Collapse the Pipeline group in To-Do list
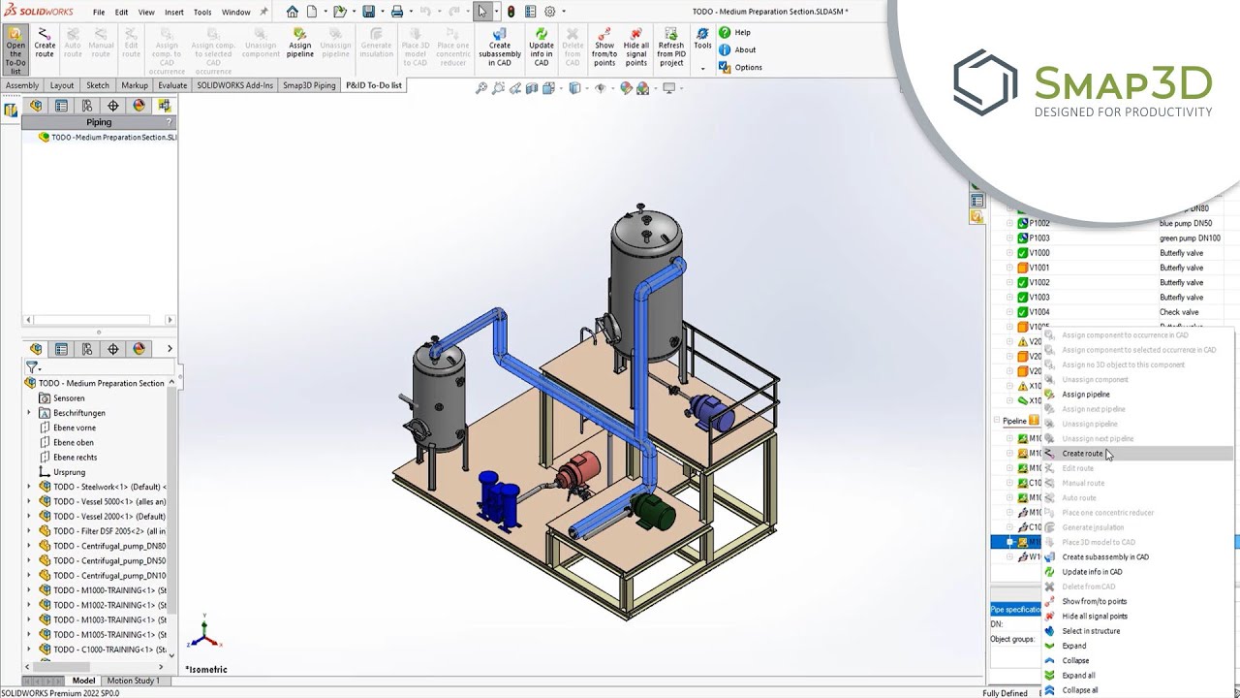Viewport: 1240px width, 698px height. click(x=997, y=421)
